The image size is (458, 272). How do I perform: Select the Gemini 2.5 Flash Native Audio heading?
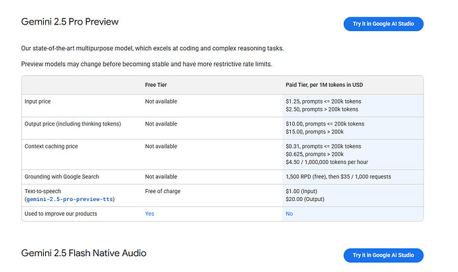[x=84, y=253]
